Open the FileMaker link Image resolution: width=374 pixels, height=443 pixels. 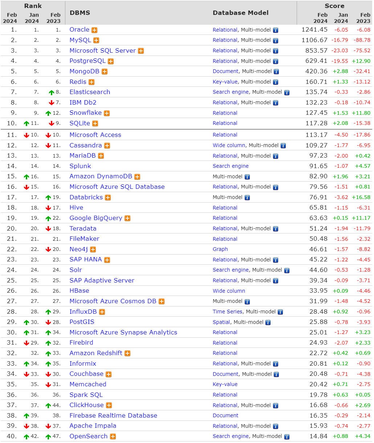[85, 239]
